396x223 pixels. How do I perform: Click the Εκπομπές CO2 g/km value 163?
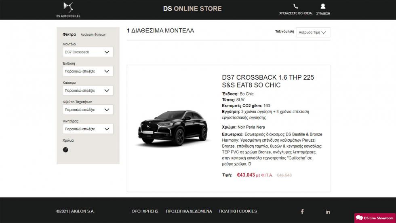point(267,106)
